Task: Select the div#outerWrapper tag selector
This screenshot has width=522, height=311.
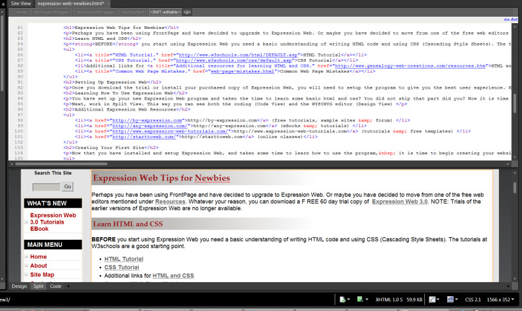Action: (x=51, y=12)
